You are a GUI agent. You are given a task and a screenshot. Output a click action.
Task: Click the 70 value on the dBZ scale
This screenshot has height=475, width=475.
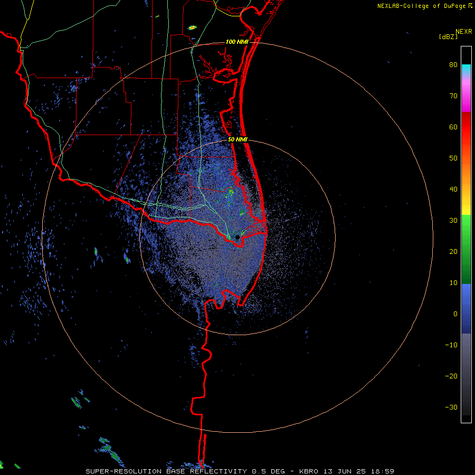pyautogui.click(x=453, y=96)
